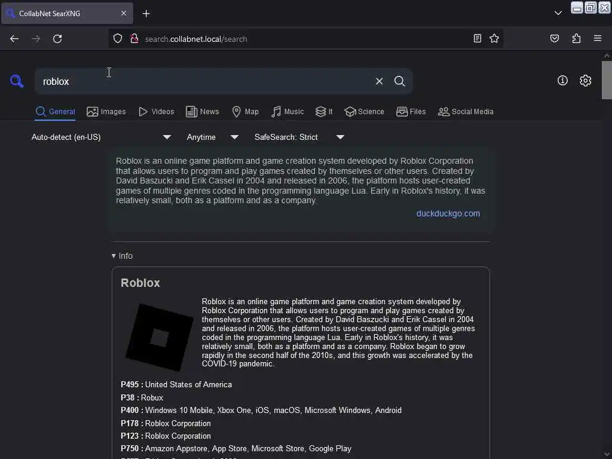Switch to the News category
Screen dimensions: 612x459
click(x=202, y=112)
